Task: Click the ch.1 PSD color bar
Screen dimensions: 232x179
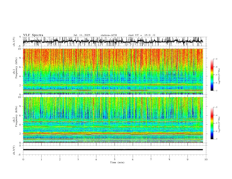Action: coord(212,75)
